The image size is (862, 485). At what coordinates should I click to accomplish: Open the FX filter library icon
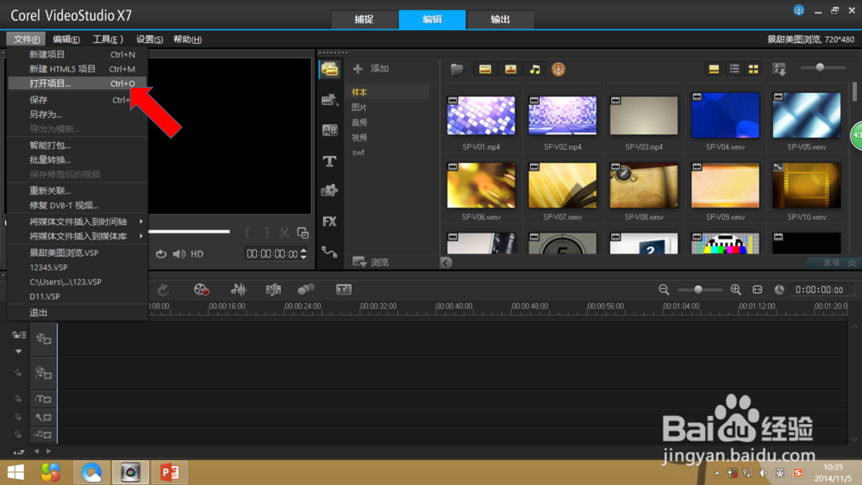[330, 221]
